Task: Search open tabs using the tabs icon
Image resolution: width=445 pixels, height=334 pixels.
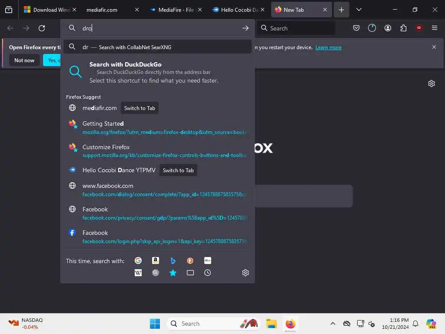Action: tap(190, 273)
